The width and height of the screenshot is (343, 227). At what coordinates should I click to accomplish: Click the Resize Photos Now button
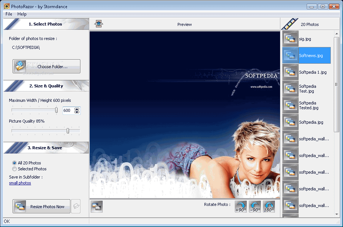[x=41, y=206]
